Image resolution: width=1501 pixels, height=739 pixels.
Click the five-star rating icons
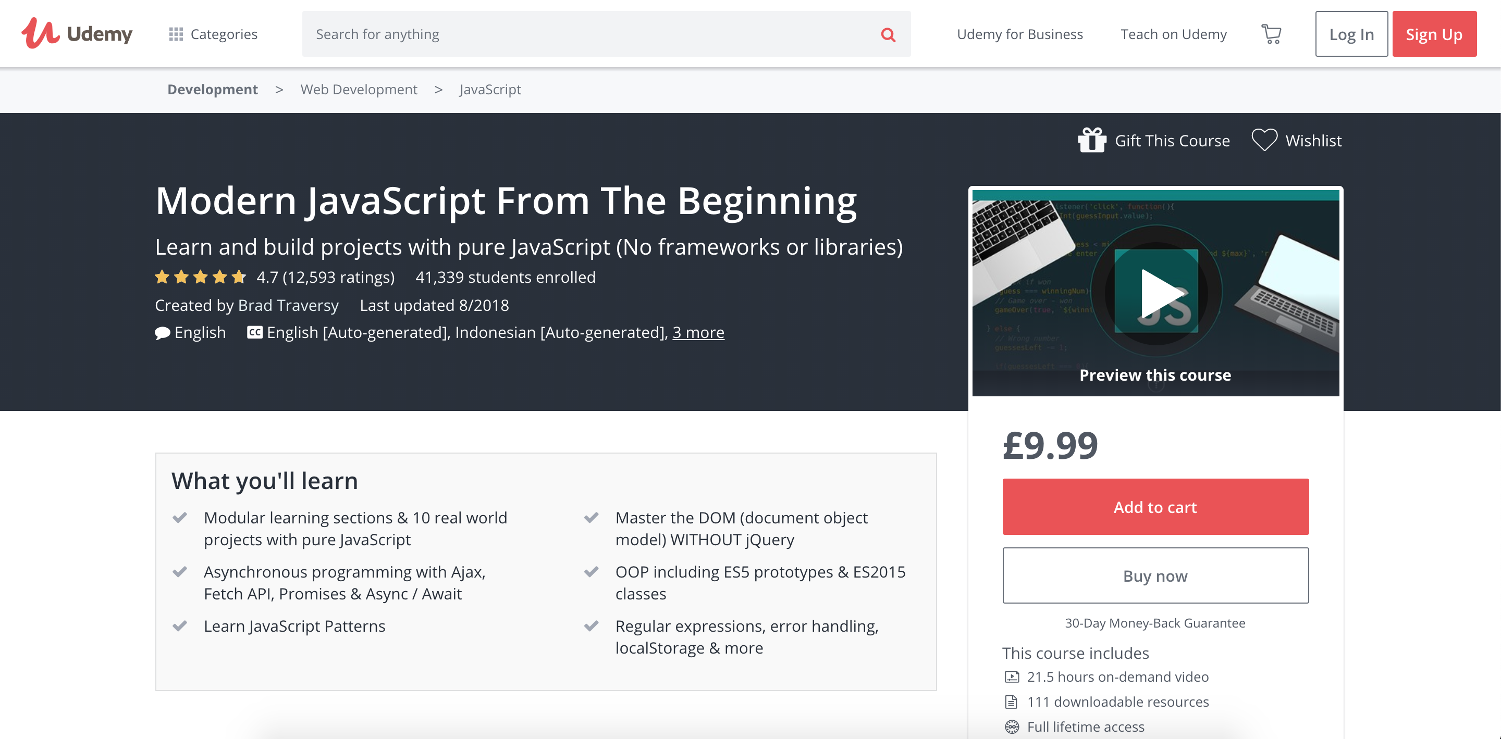201,277
